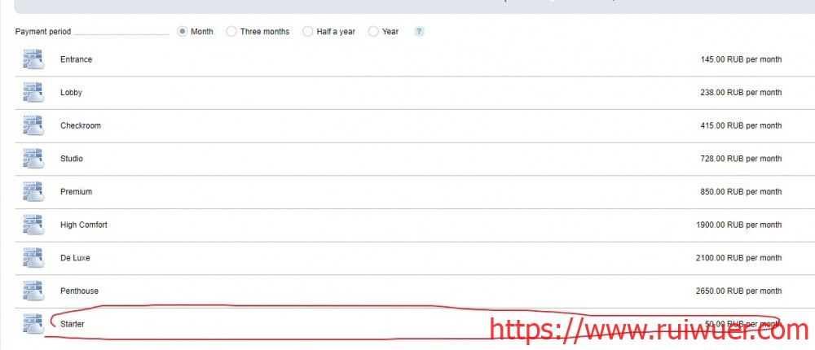Click the server icon beside Studio plan

point(33,159)
